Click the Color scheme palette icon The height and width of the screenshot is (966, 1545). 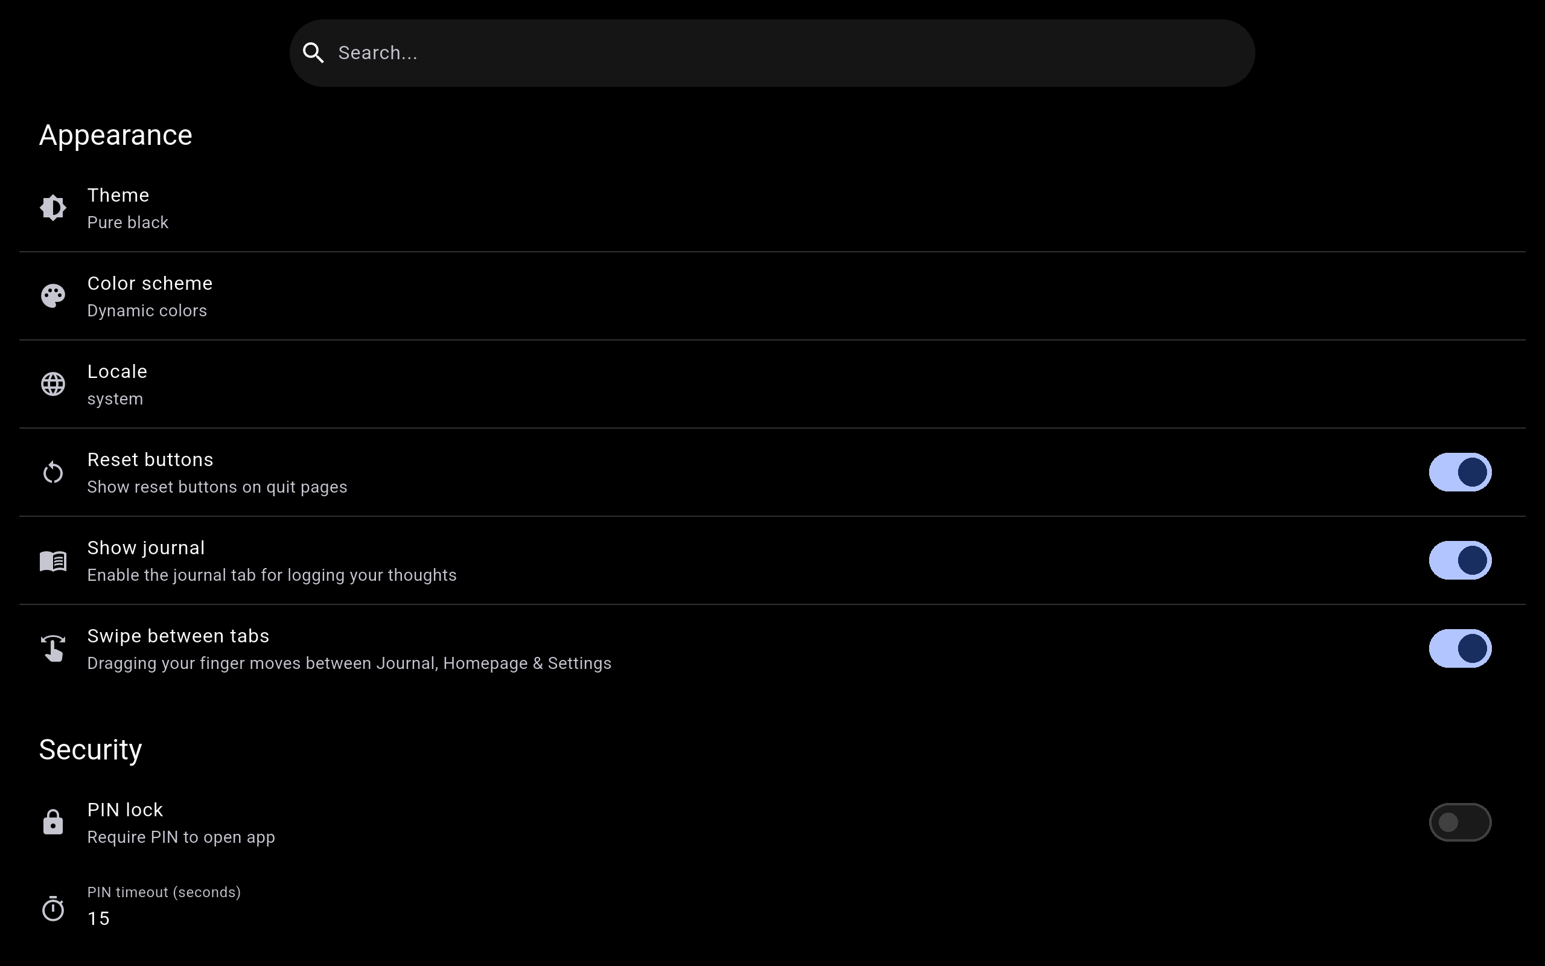coord(53,296)
